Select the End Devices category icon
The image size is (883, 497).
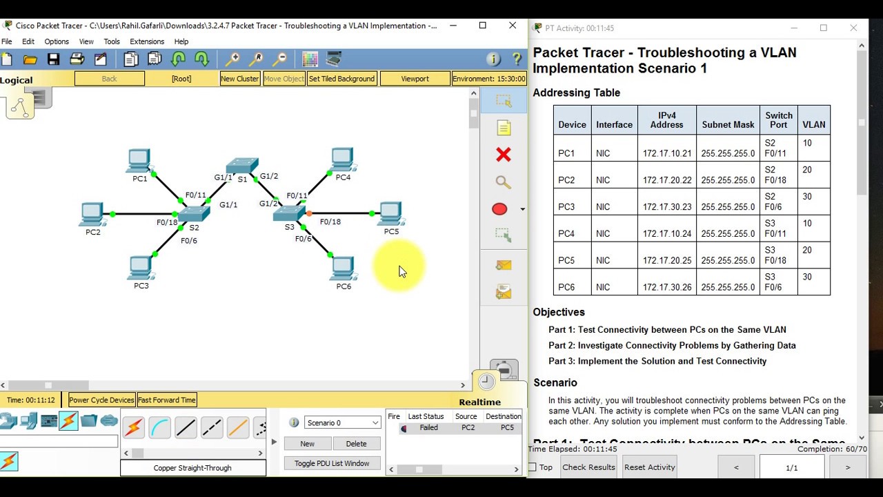[x=28, y=420]
